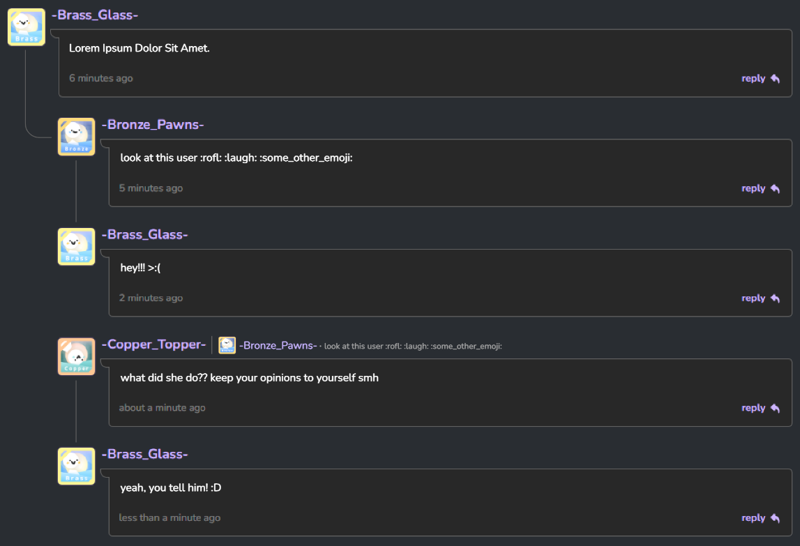The image size is (800, 546).
Task: Click Brass_Glass avatar on top comment
Action: (x=27, y=27)
